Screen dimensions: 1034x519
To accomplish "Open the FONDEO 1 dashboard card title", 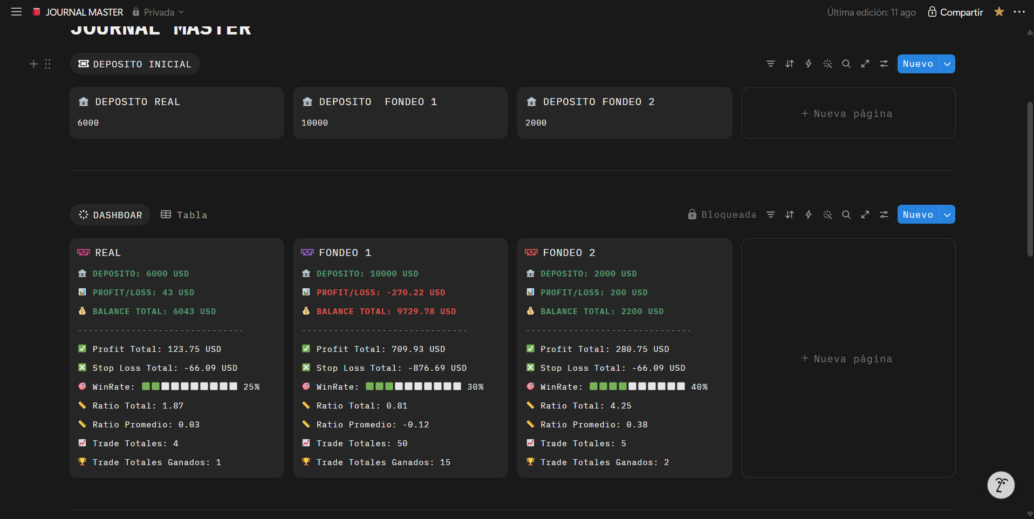I will pyautogui.click(x=345, y=252).
